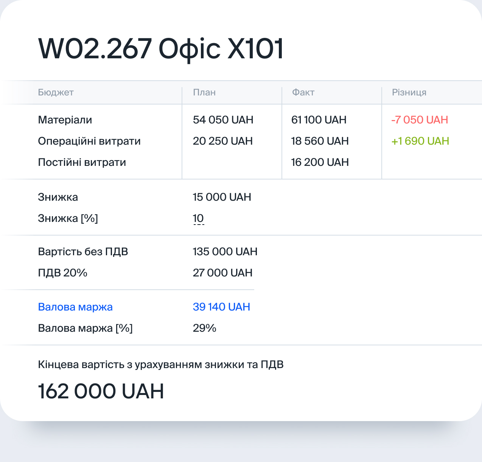The image size is (482, 462).
Task: Click the W02.267 Офіс Х101 title
Action: tap(161, 49)
